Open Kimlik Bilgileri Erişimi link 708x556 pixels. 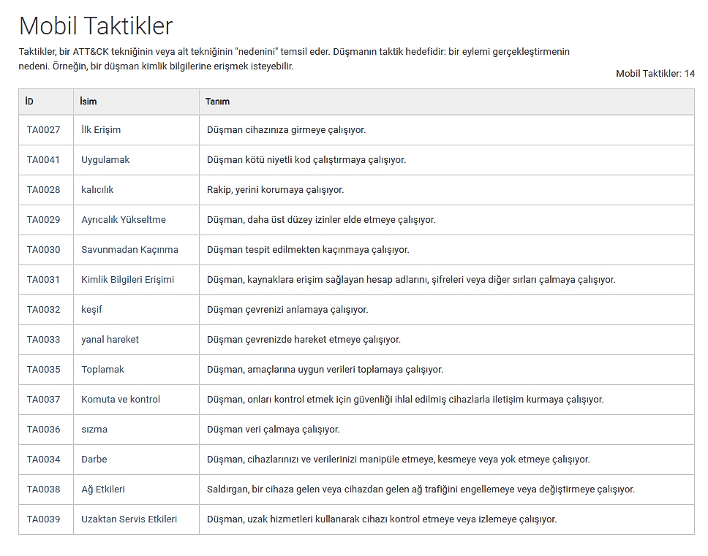[128, 280]
